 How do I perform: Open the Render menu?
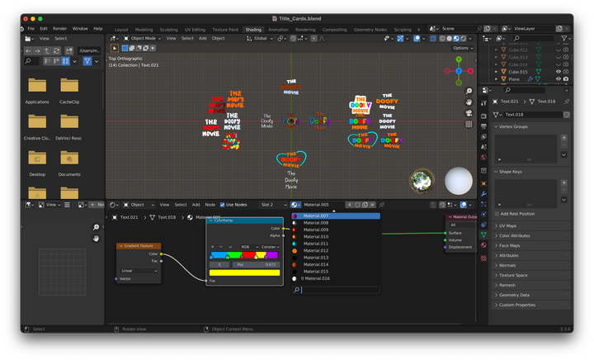[60, 28]
